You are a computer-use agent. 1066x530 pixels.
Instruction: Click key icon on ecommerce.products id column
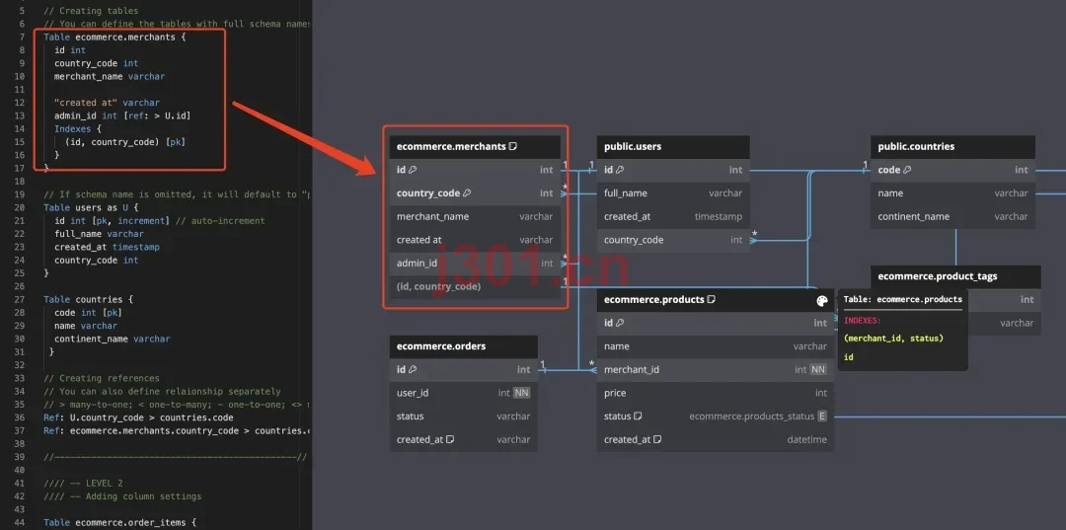(x=619, y=323)
